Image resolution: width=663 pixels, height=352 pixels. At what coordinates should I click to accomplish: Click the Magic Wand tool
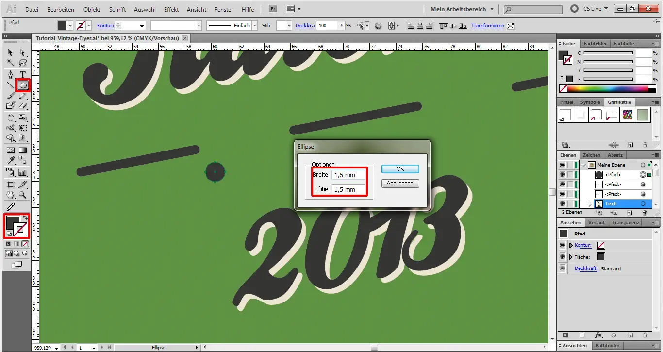(x=11, y=63)
